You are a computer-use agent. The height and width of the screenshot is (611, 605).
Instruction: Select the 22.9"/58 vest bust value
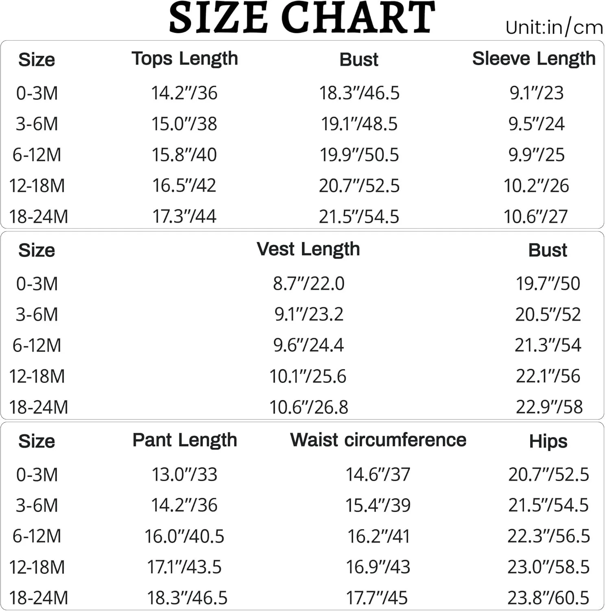(549, 407)
